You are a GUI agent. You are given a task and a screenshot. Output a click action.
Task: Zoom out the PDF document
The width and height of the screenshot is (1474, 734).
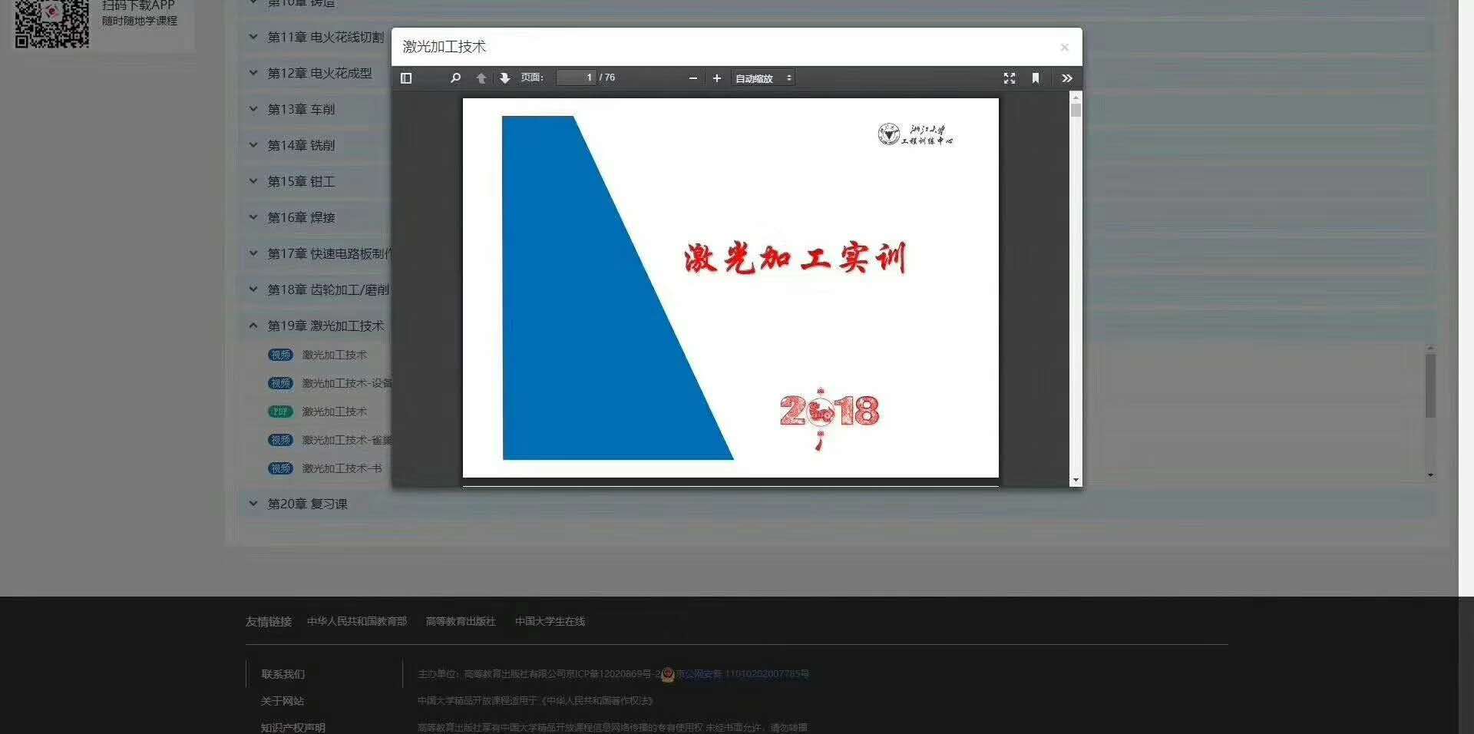click(693, 78)
